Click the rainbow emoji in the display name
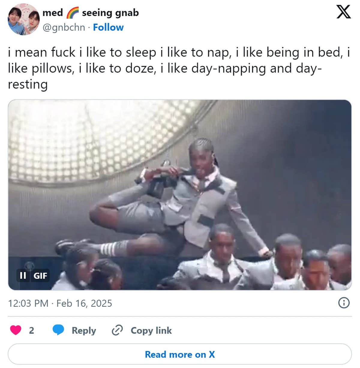The image size is (360, 368). tap(72, 13)
